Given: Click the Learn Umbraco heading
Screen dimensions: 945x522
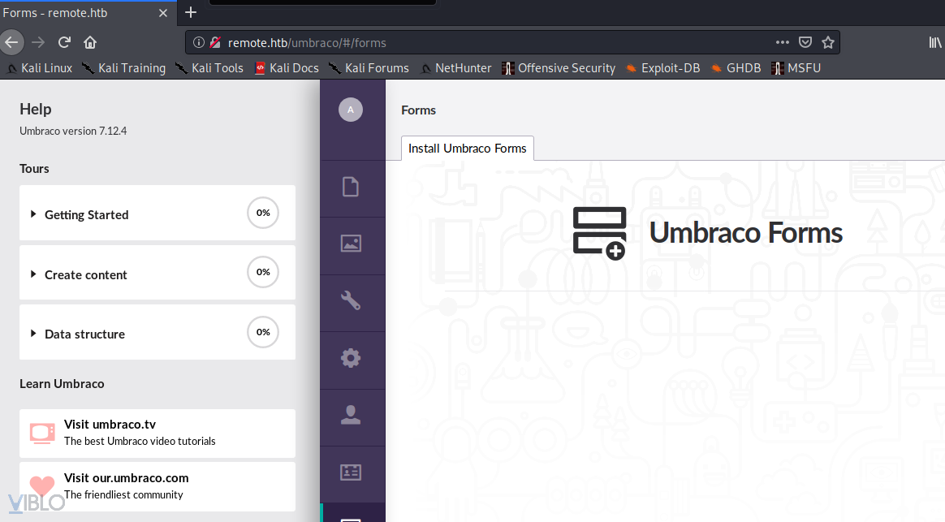Looking at the screenshot, I should point(62,384).
